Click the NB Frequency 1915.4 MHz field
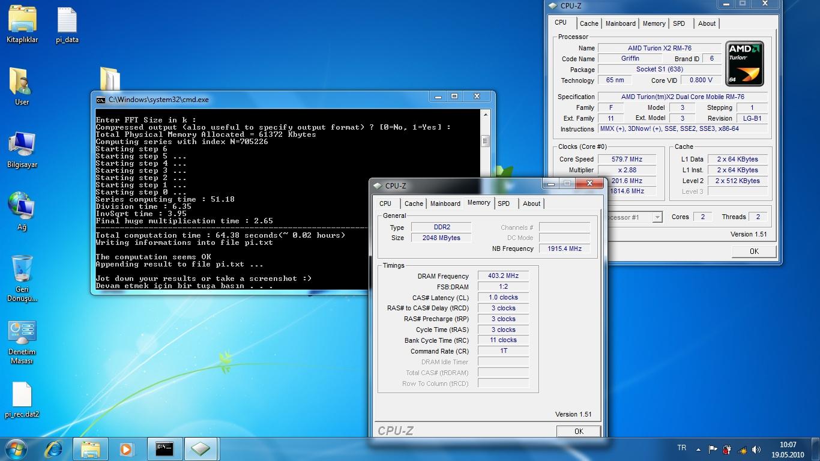The height and width of the screenshot is (461, 820). [564, 249]
